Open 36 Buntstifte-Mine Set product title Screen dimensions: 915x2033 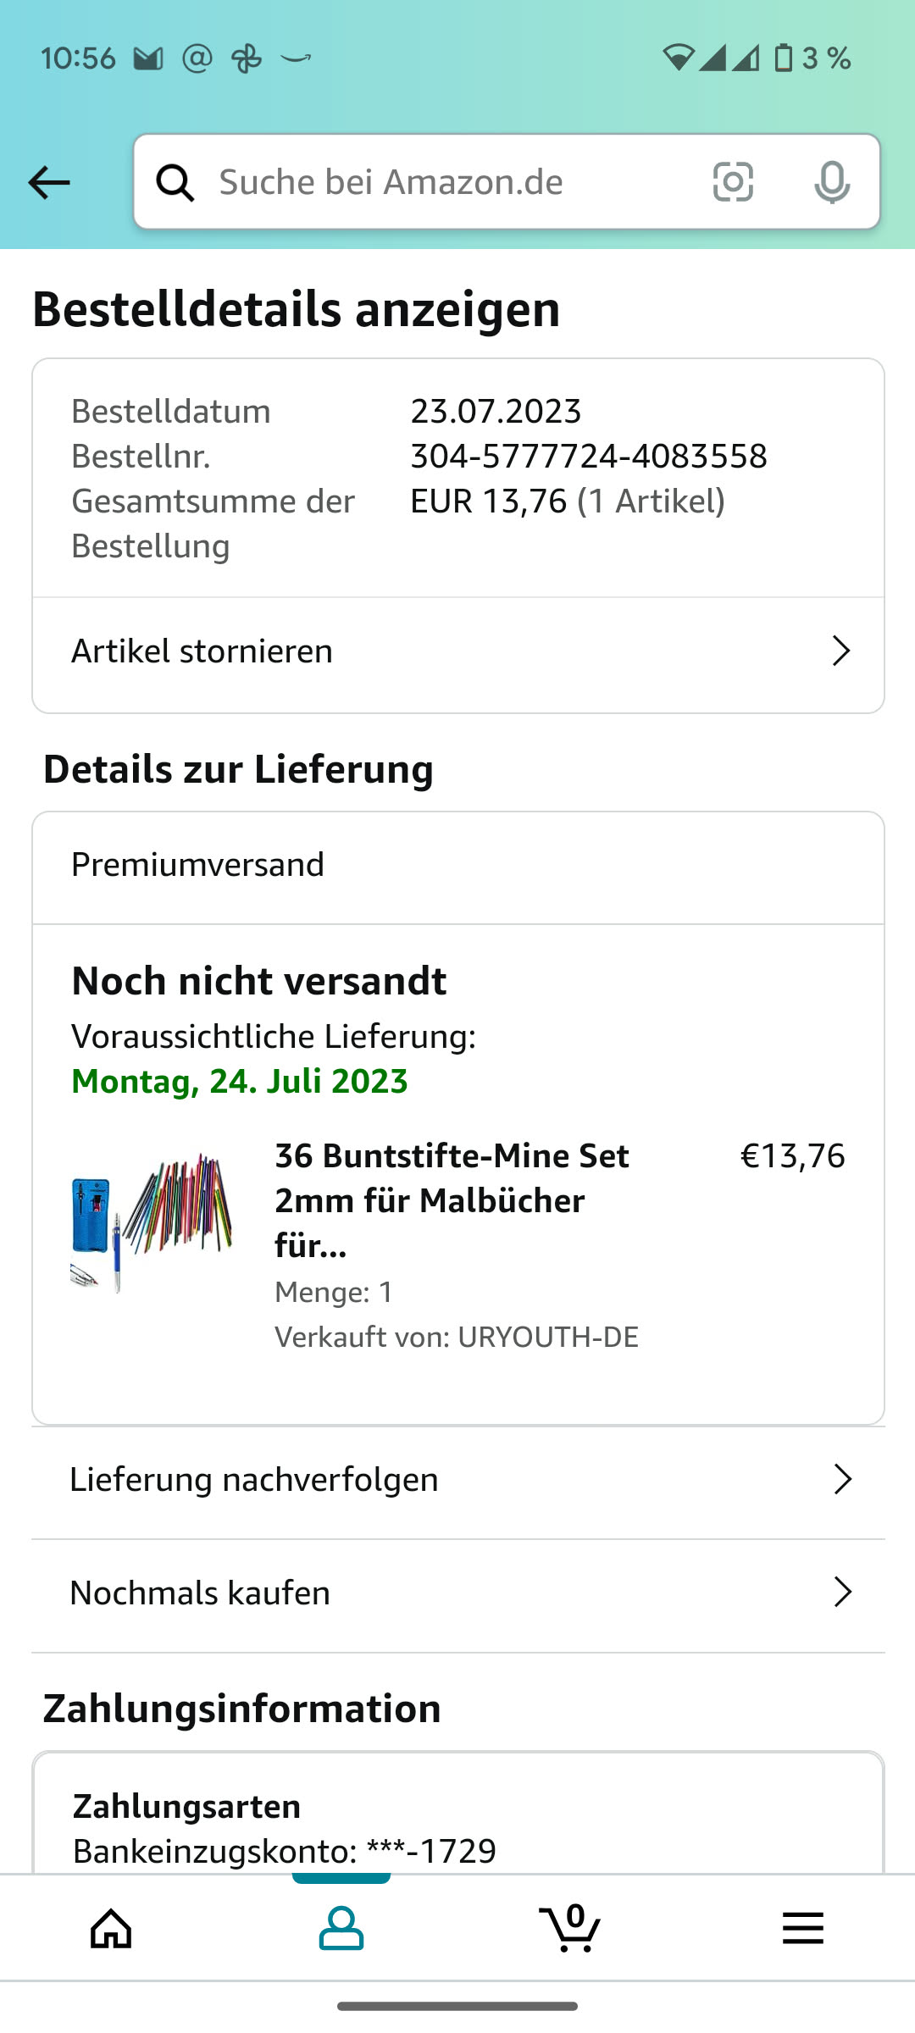pos(452,1200)
